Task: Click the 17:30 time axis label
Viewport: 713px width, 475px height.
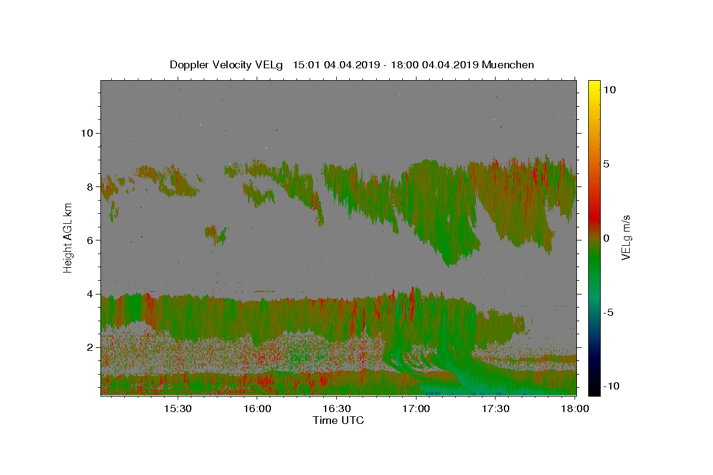Action: click(496, 409)
